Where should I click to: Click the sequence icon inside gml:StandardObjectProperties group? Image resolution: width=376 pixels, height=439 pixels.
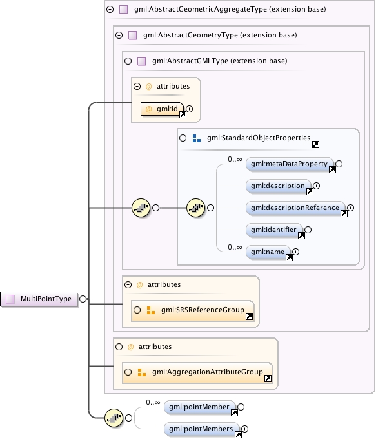[x=195, y=208]
